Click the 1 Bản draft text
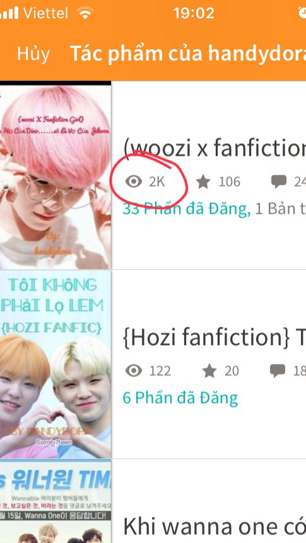The width and height of the screenshot is (306, 543). [280, 209]
